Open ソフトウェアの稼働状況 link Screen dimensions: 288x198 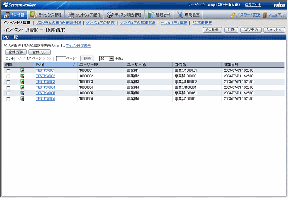pos(138,23)
